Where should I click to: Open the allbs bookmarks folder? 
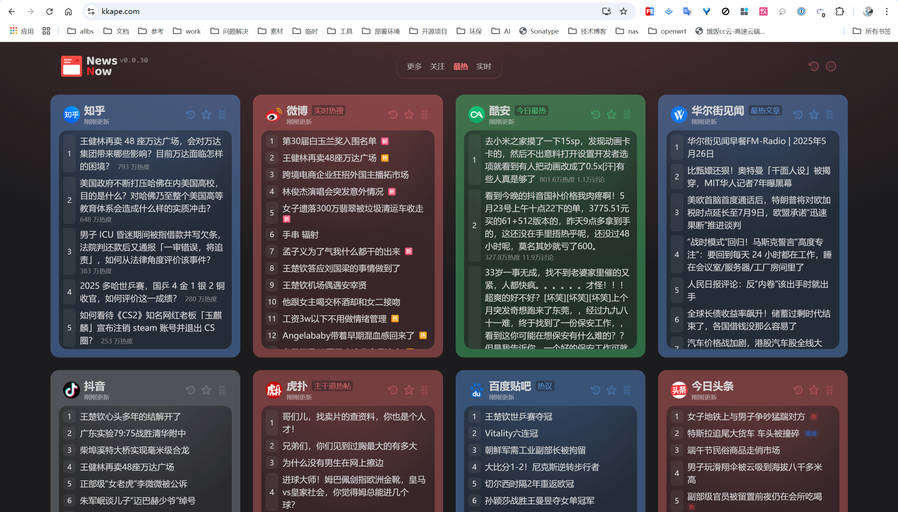[81, 31]
